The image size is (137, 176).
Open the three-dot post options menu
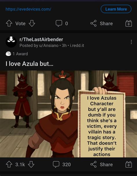131,42
